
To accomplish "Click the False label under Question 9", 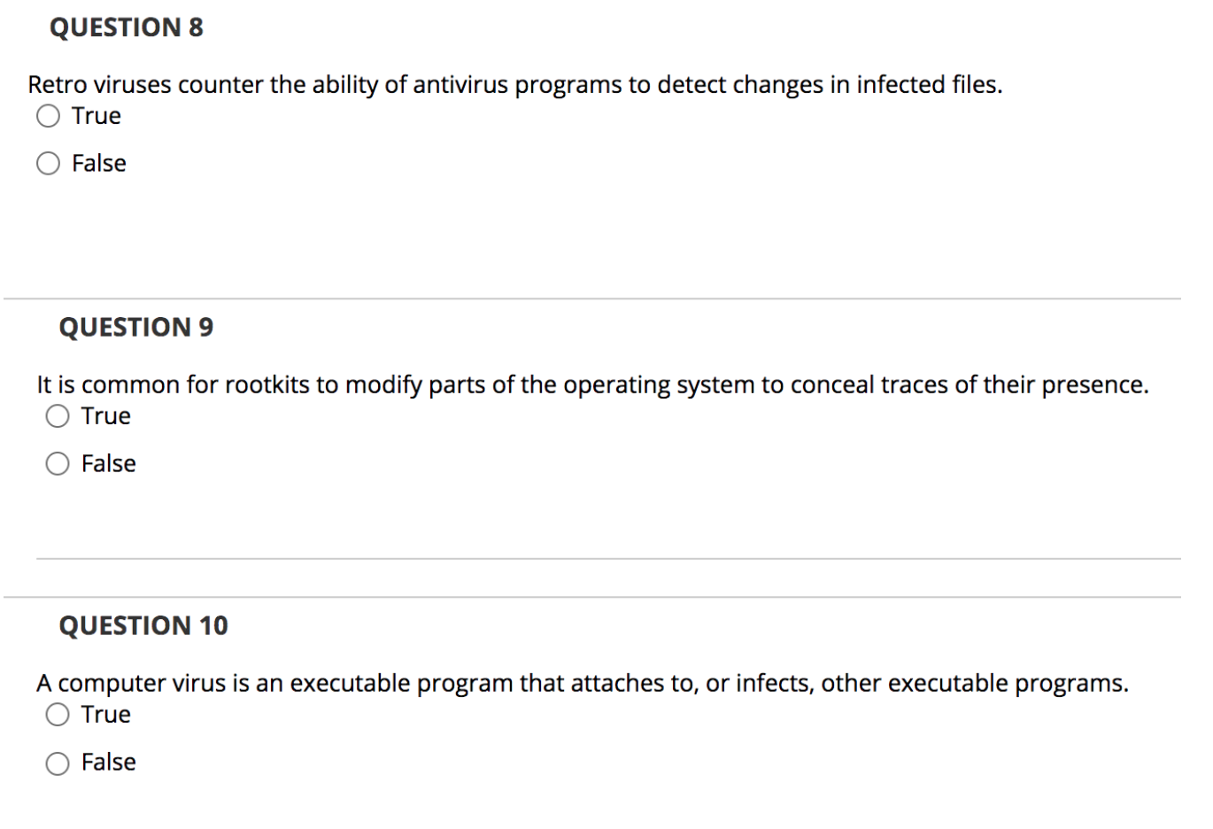I will pos(107,461).
